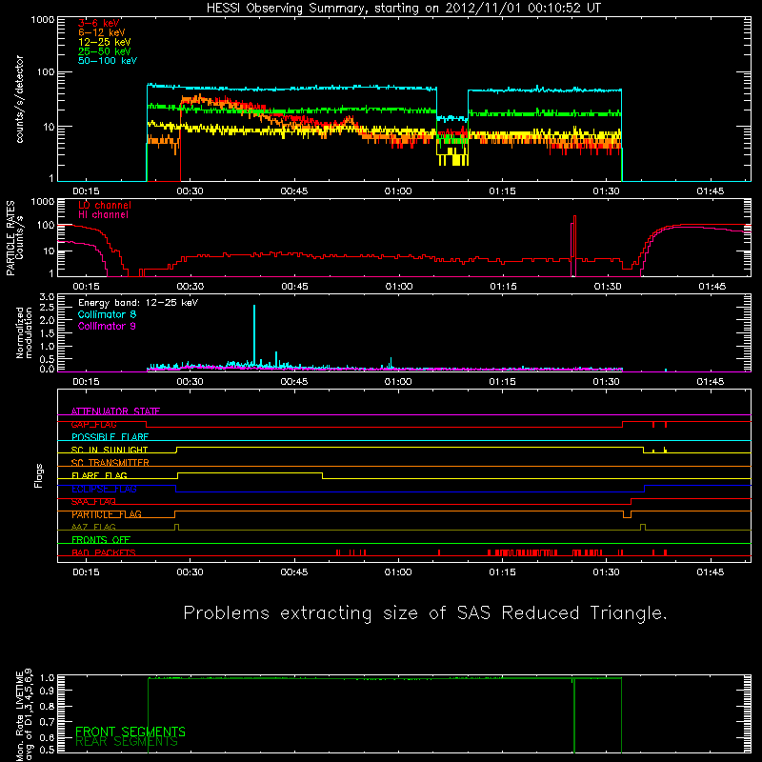Viewport: 762px width, 762px height.
Task: Click 00:45 tick label under particle rates panel
Action: click(x=294, y=287)
